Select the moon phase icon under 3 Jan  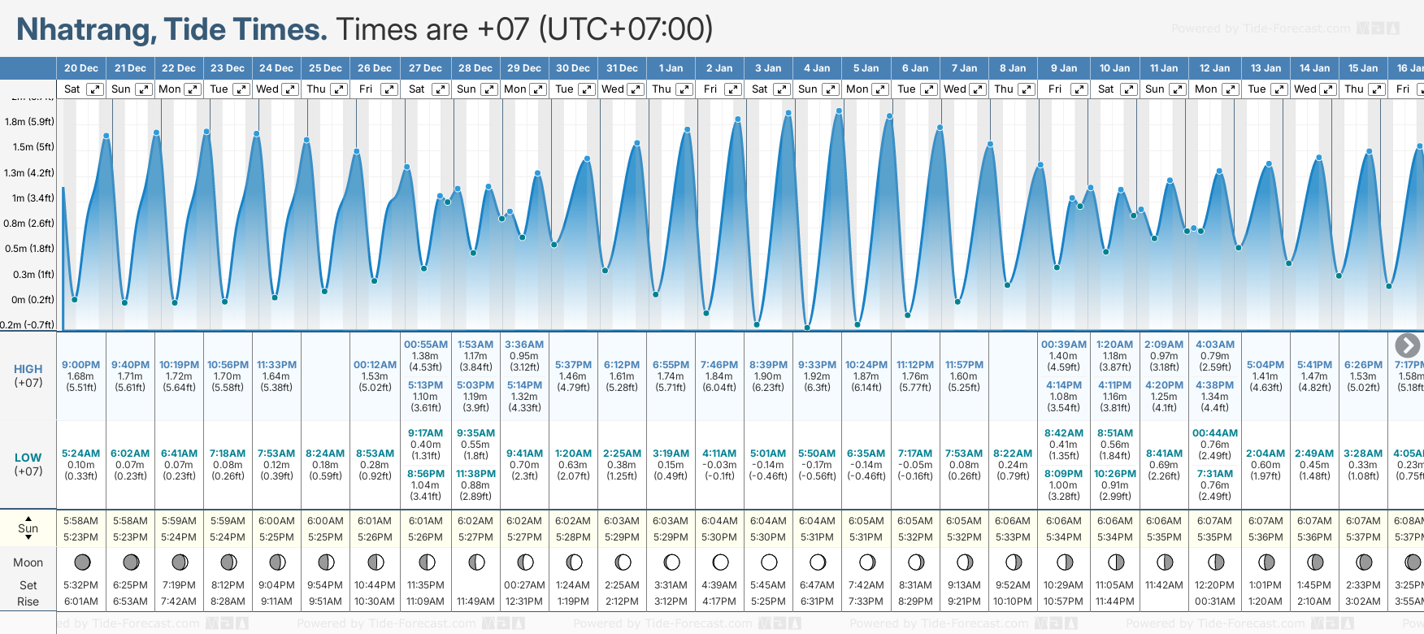[769, 562]
